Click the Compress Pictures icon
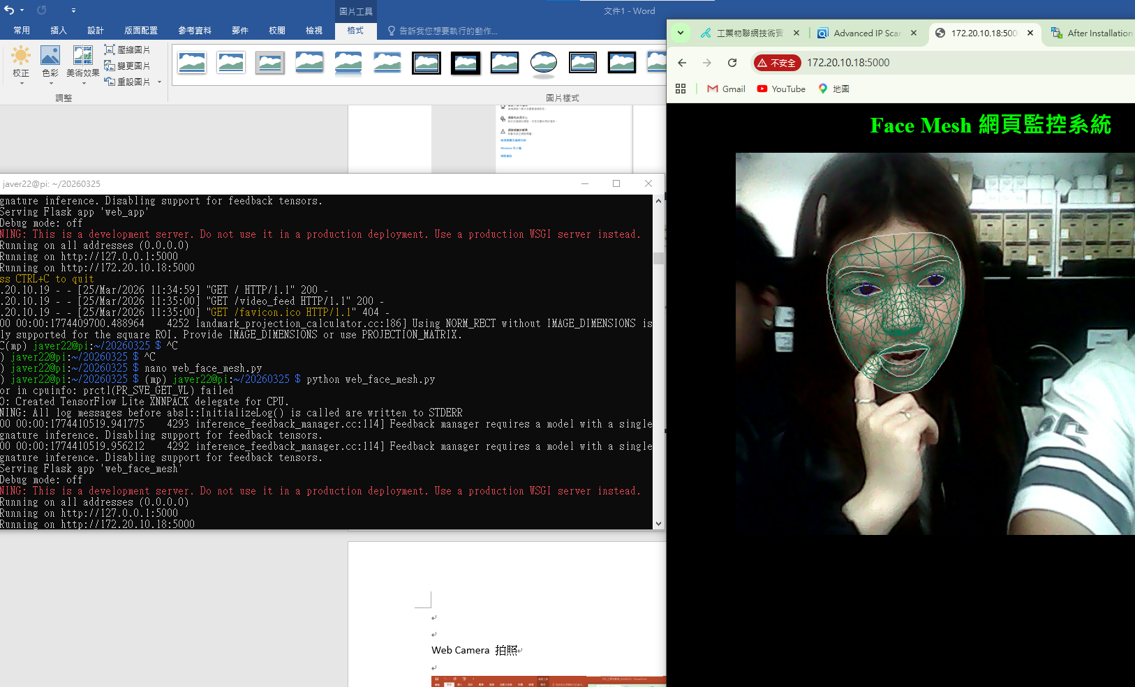The width and height of the screenshot is (1135, 687). (109, 50)
